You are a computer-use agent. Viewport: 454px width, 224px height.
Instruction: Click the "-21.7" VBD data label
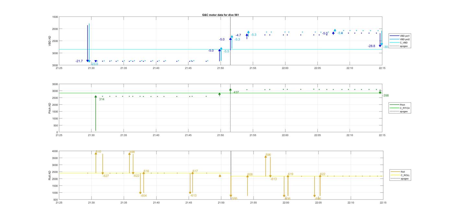tap(79, 61)
